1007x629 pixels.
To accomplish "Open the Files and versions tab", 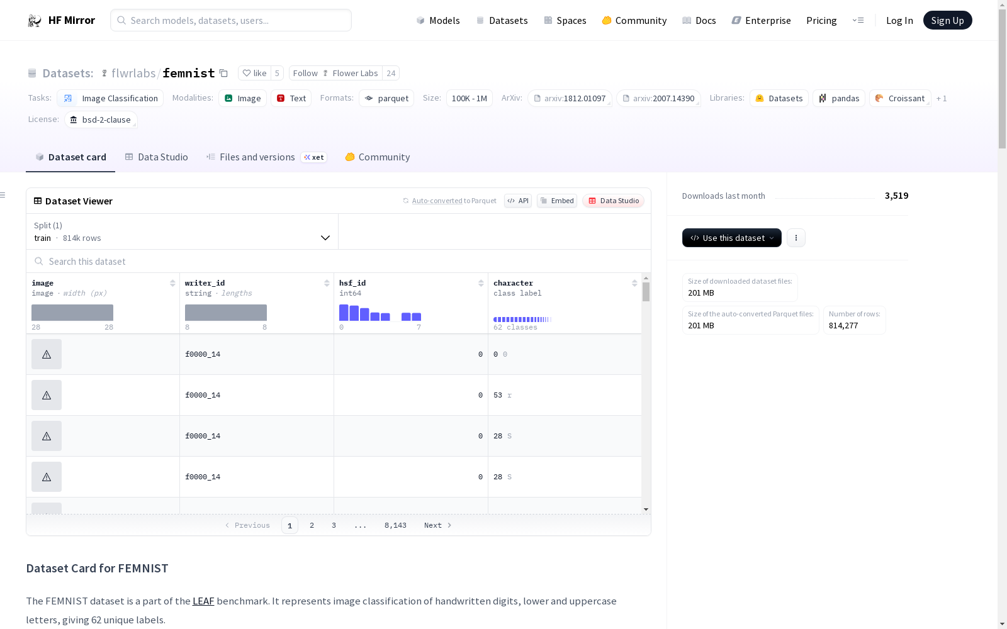I will point(266,157).
